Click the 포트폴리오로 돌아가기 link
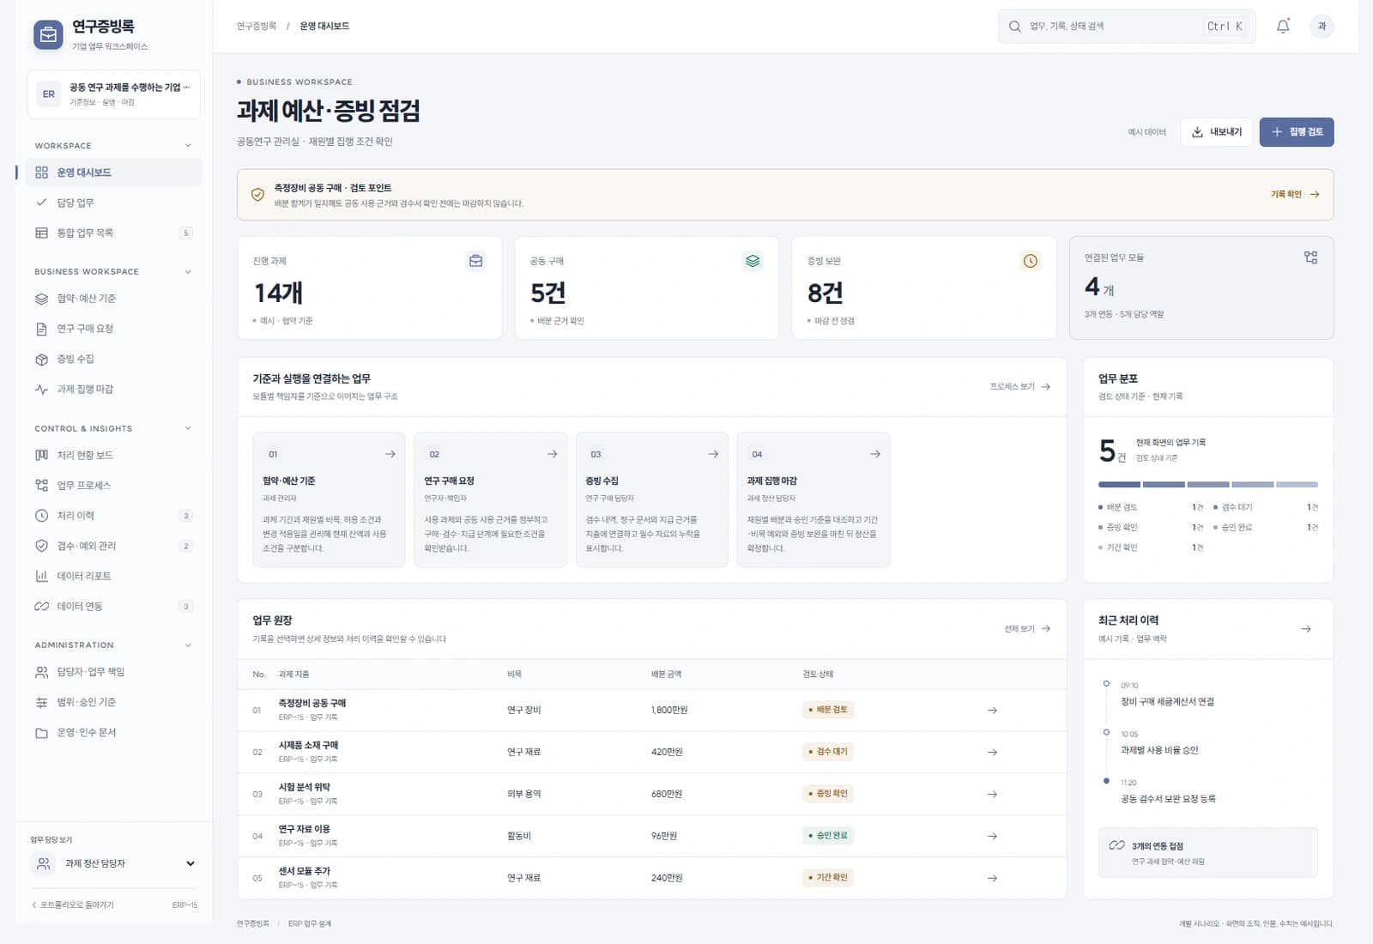1373x944 pixels. (73, 905)
